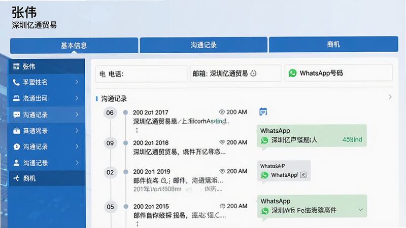
Task: Expand the sidebar row with phone icon
Action: pyautogui.click(x=77, y=82)
